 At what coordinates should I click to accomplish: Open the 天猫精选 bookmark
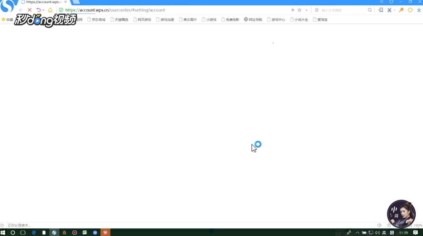coord(119,20)
